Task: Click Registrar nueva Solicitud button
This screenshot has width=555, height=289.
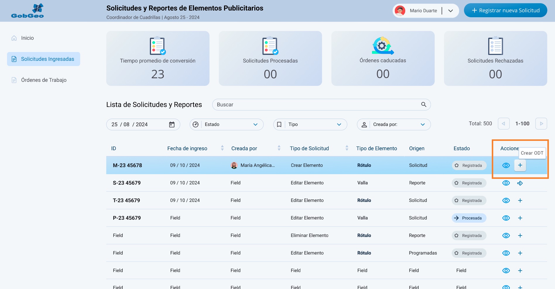Action: 505,11
